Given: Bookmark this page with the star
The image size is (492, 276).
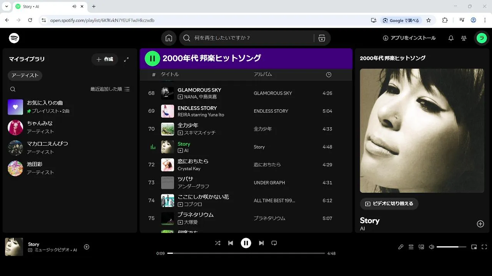Looking at the screenshot, I should click(429, 20).
